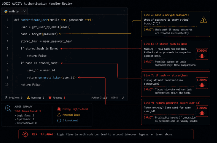Click the FINDING bug badge on Line 7 card
Image resolution: width=217 pixels, height=143 pixels.
202,83
